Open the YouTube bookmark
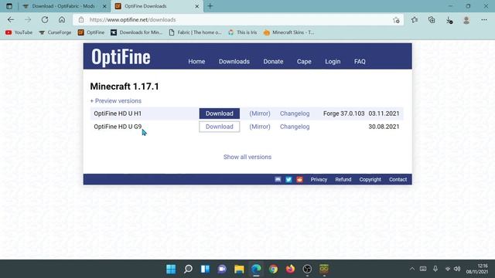 coord(19,32)
